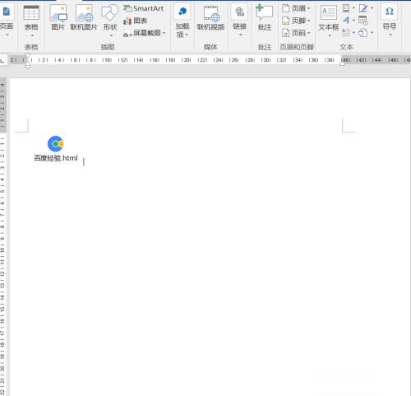
Task: Open the 文本框 text box gallery
Action: click(328, 21)
